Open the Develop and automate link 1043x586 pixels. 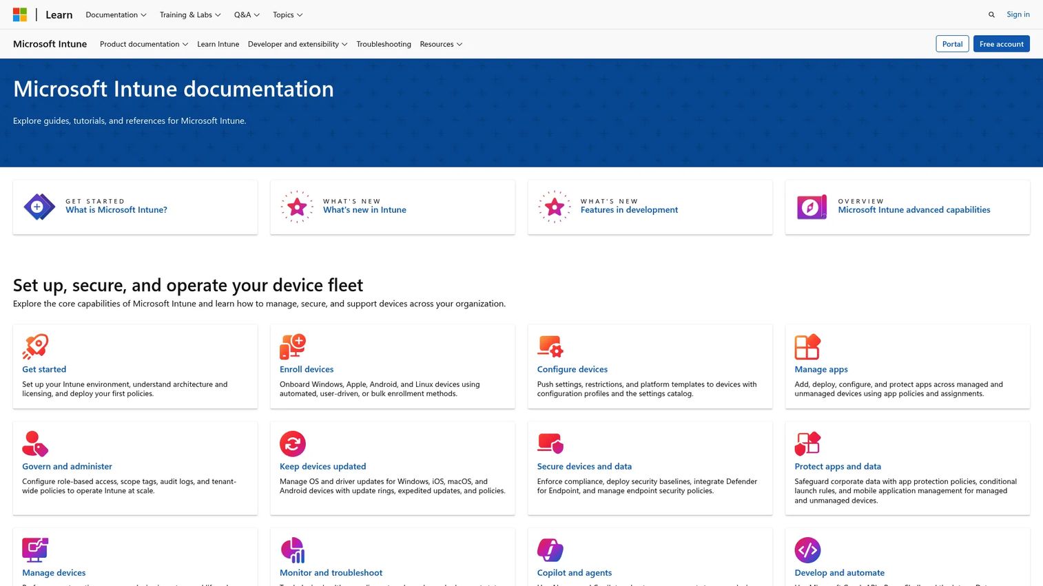tap(840, 572)
